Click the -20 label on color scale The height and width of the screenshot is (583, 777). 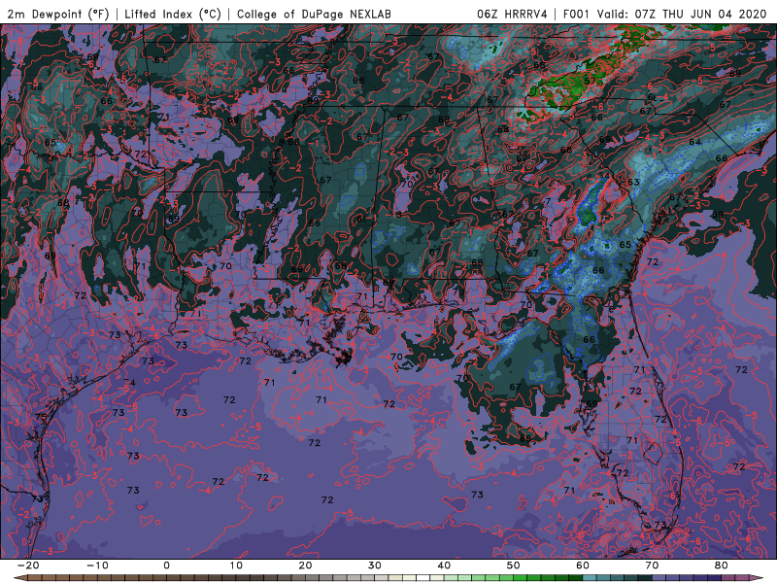(28, 566)
